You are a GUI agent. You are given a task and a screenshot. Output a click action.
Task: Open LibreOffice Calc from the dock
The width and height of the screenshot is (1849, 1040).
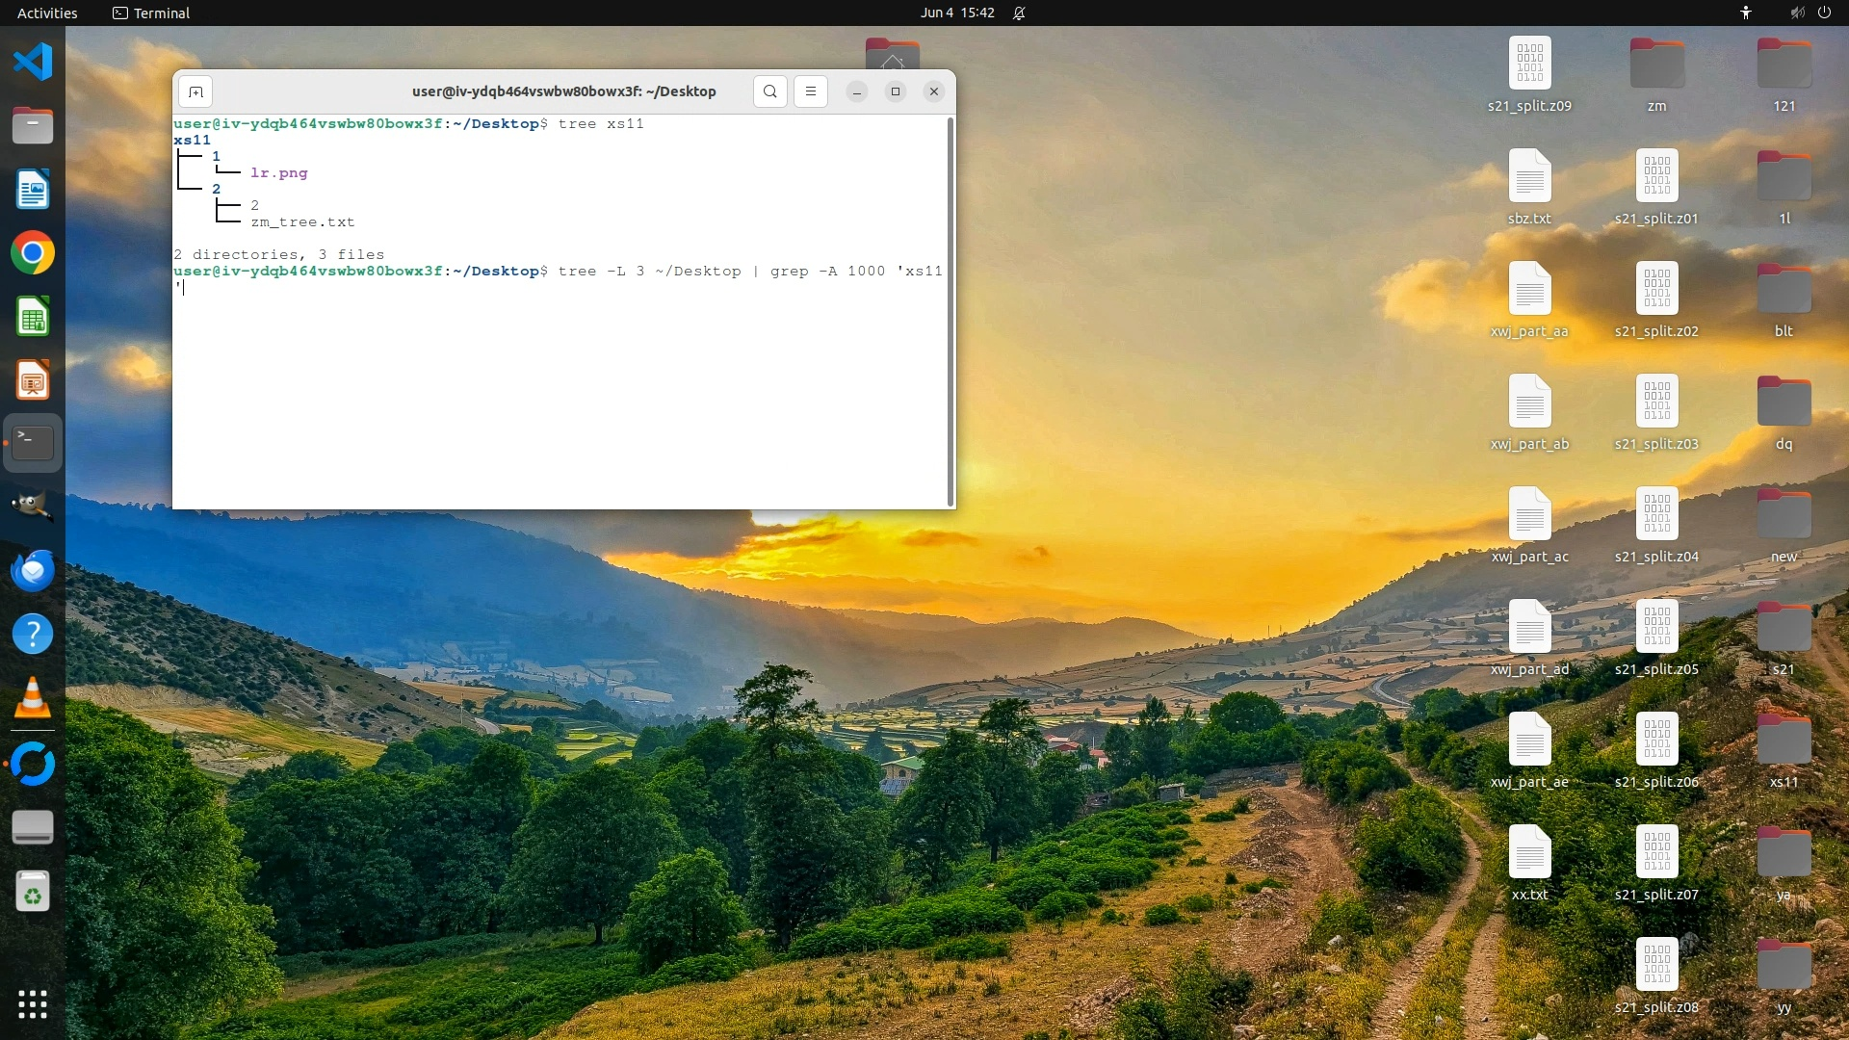[x=33, y=317]
